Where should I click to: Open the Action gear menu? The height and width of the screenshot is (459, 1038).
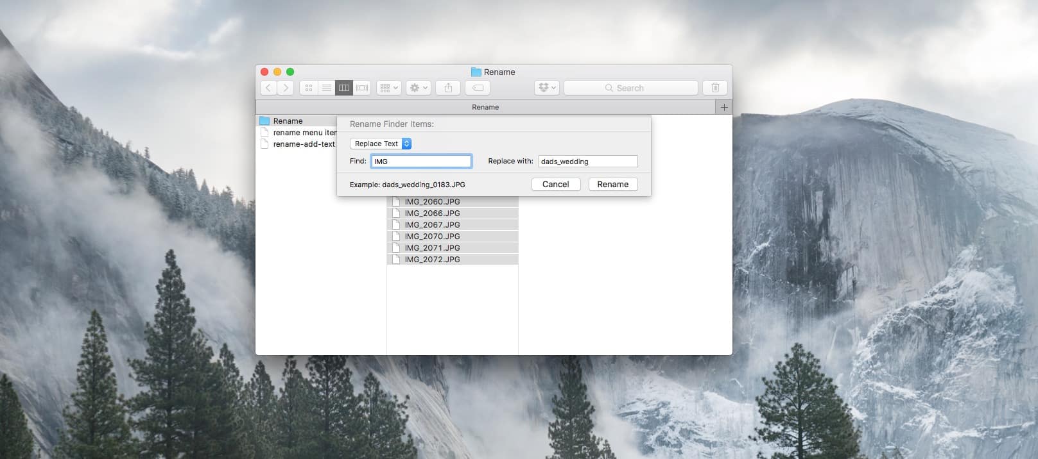pos(418,88)
